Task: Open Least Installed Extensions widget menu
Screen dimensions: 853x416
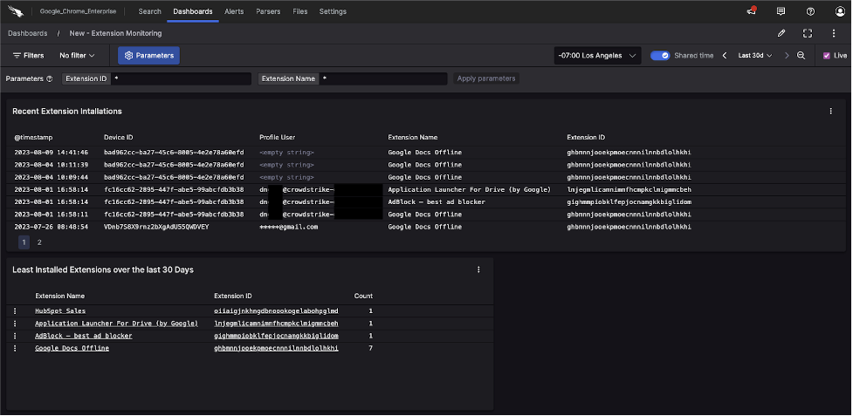Action: (x=478, y=269)
